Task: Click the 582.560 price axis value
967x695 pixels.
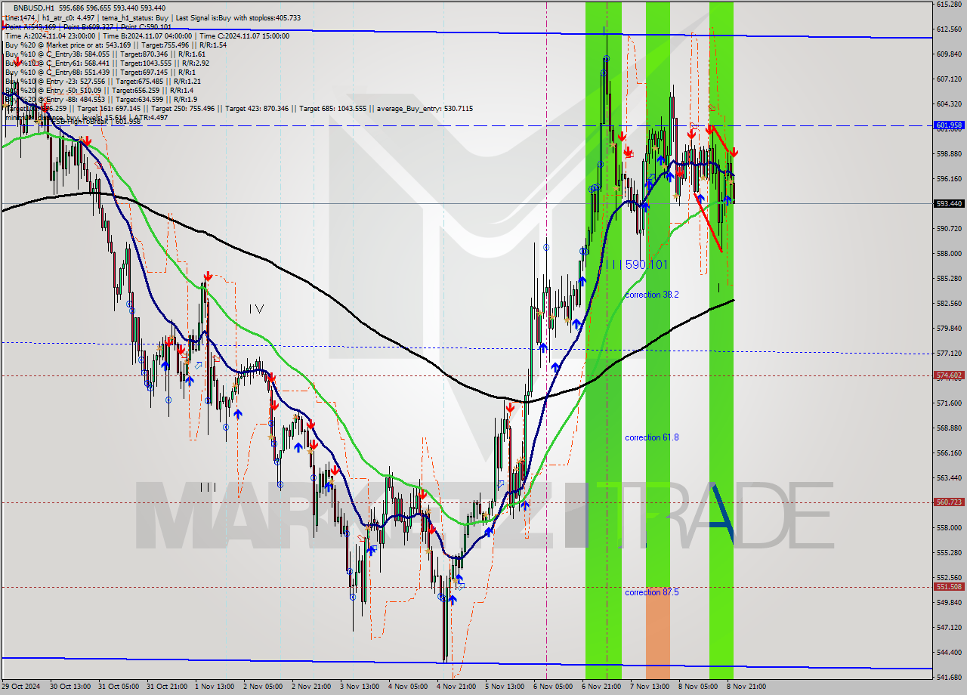Action: coord(949,304)
